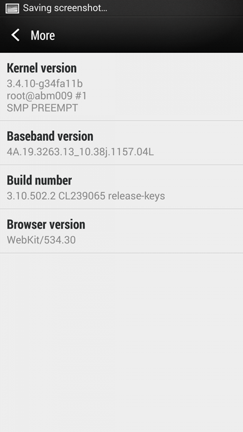Tap the black header bar right of More
The height and width of the screenshot is (432, 243).
pyautogui.click(x=148, y=35)
